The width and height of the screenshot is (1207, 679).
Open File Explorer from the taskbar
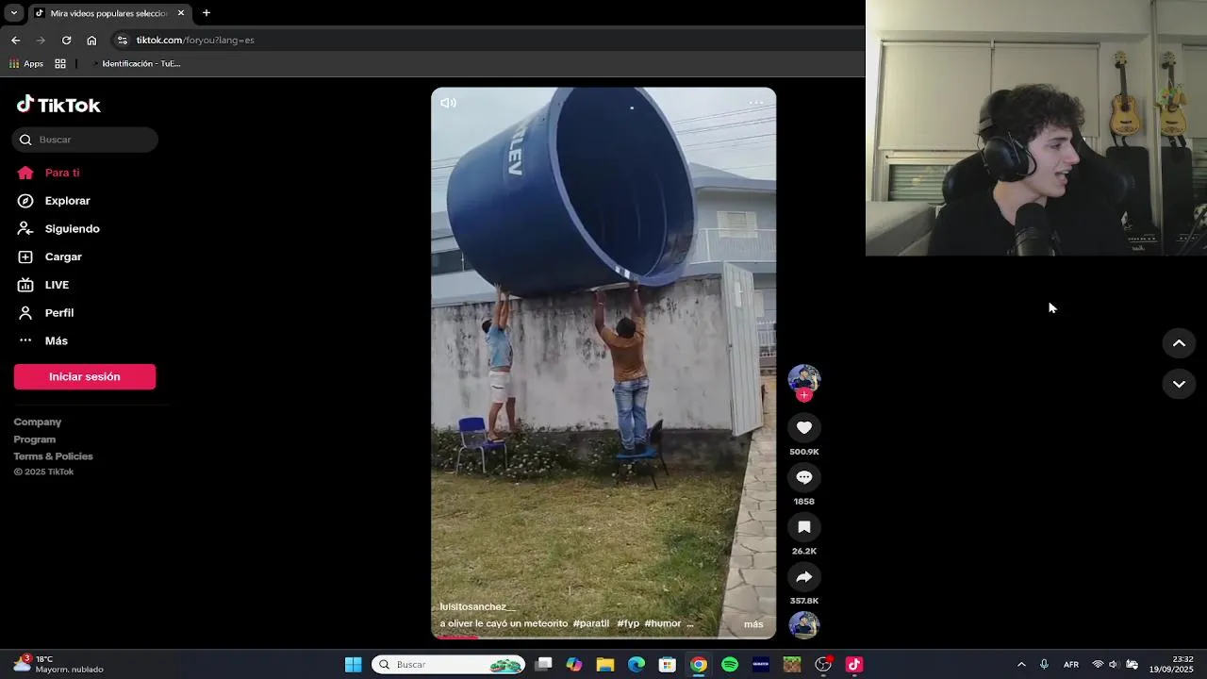[x=605, y=665]
